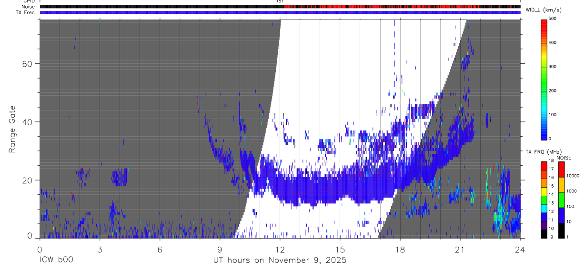This screenshot has width=585, height=270.
Task: Click the '1' tick in NOISE legend
Action: pyautogui.click(x=567, y=237)
